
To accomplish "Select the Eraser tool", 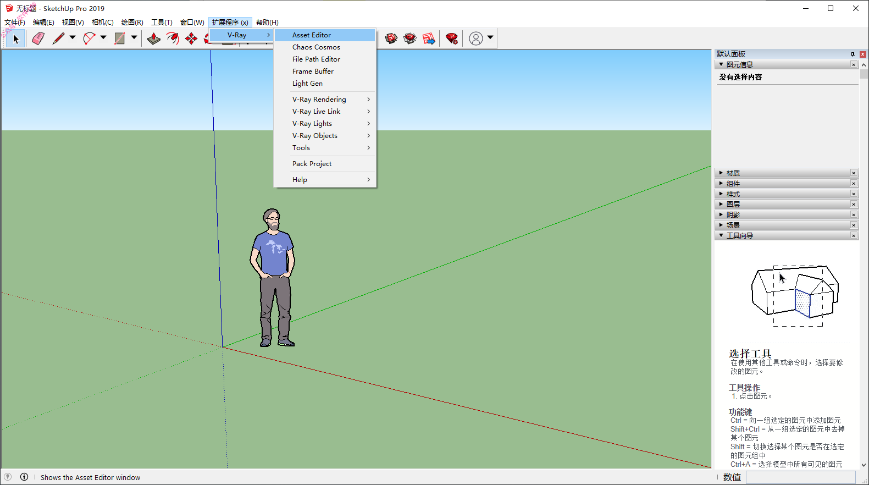I will pyautogui.click(x=38, y=38).
